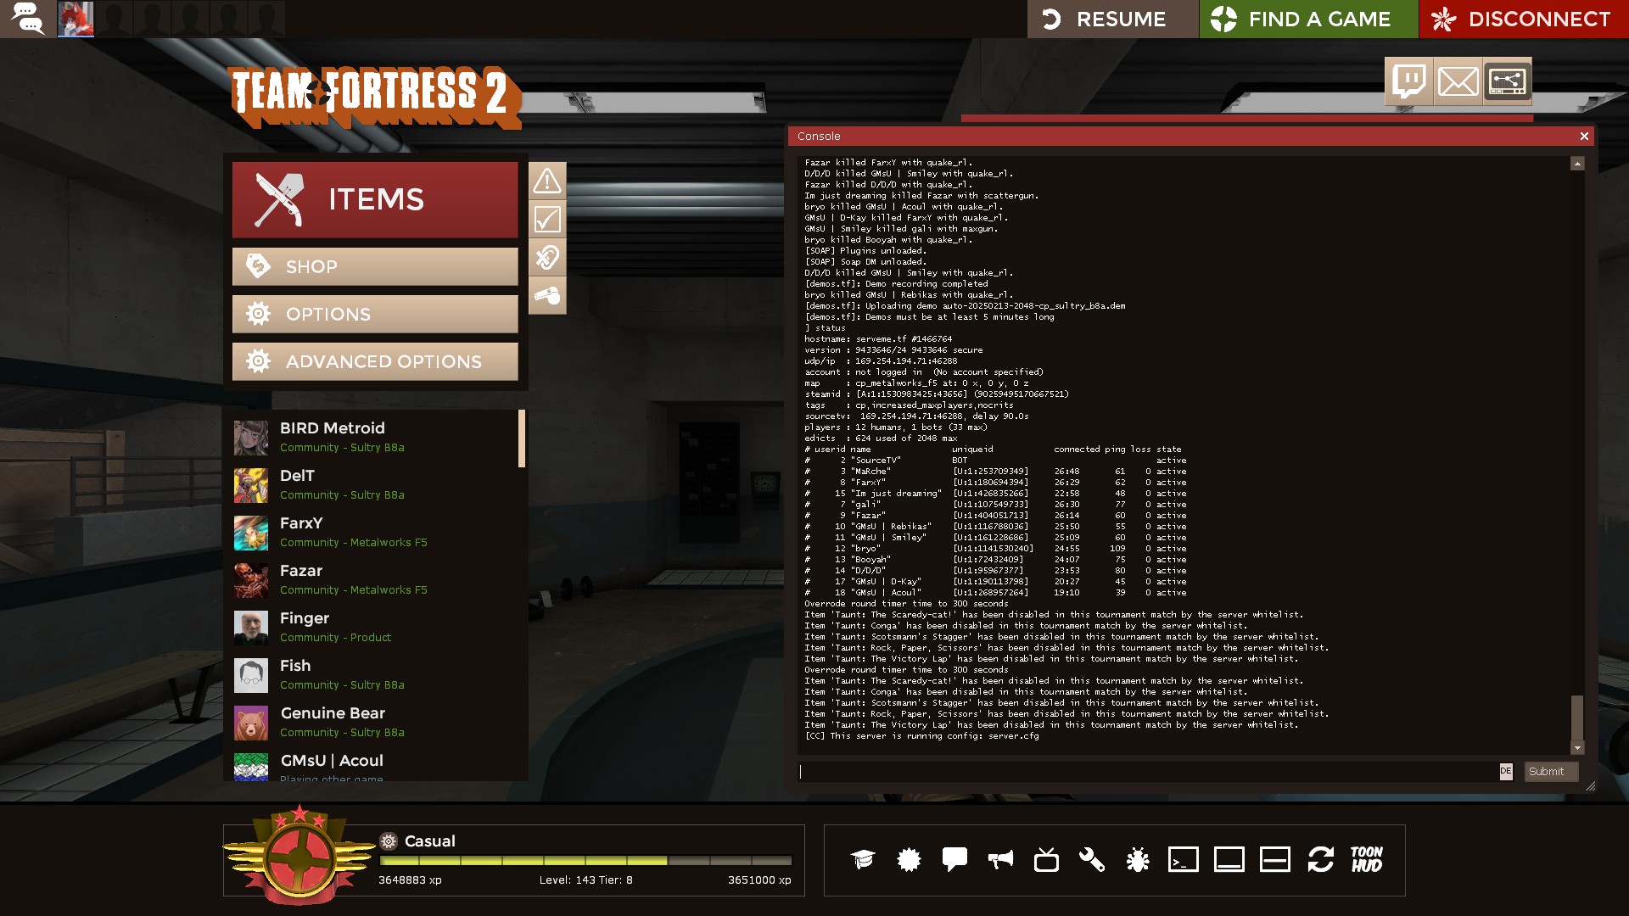Image resolution: width=1629 pixels, height=916 pixels.
Task: Open the mail notifications icon
Action: pos(1458,81)
